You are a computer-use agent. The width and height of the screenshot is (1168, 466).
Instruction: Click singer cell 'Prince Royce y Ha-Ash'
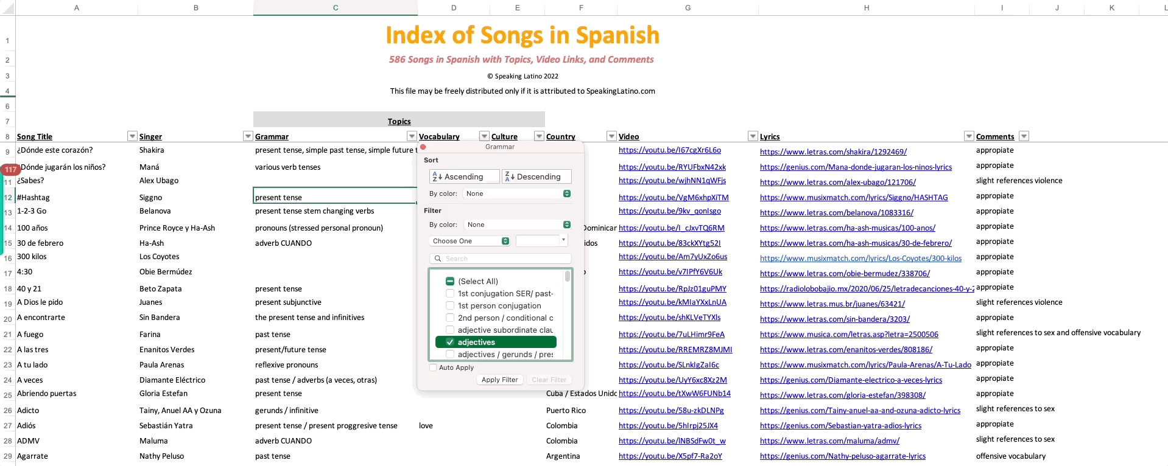coord(177,228)
